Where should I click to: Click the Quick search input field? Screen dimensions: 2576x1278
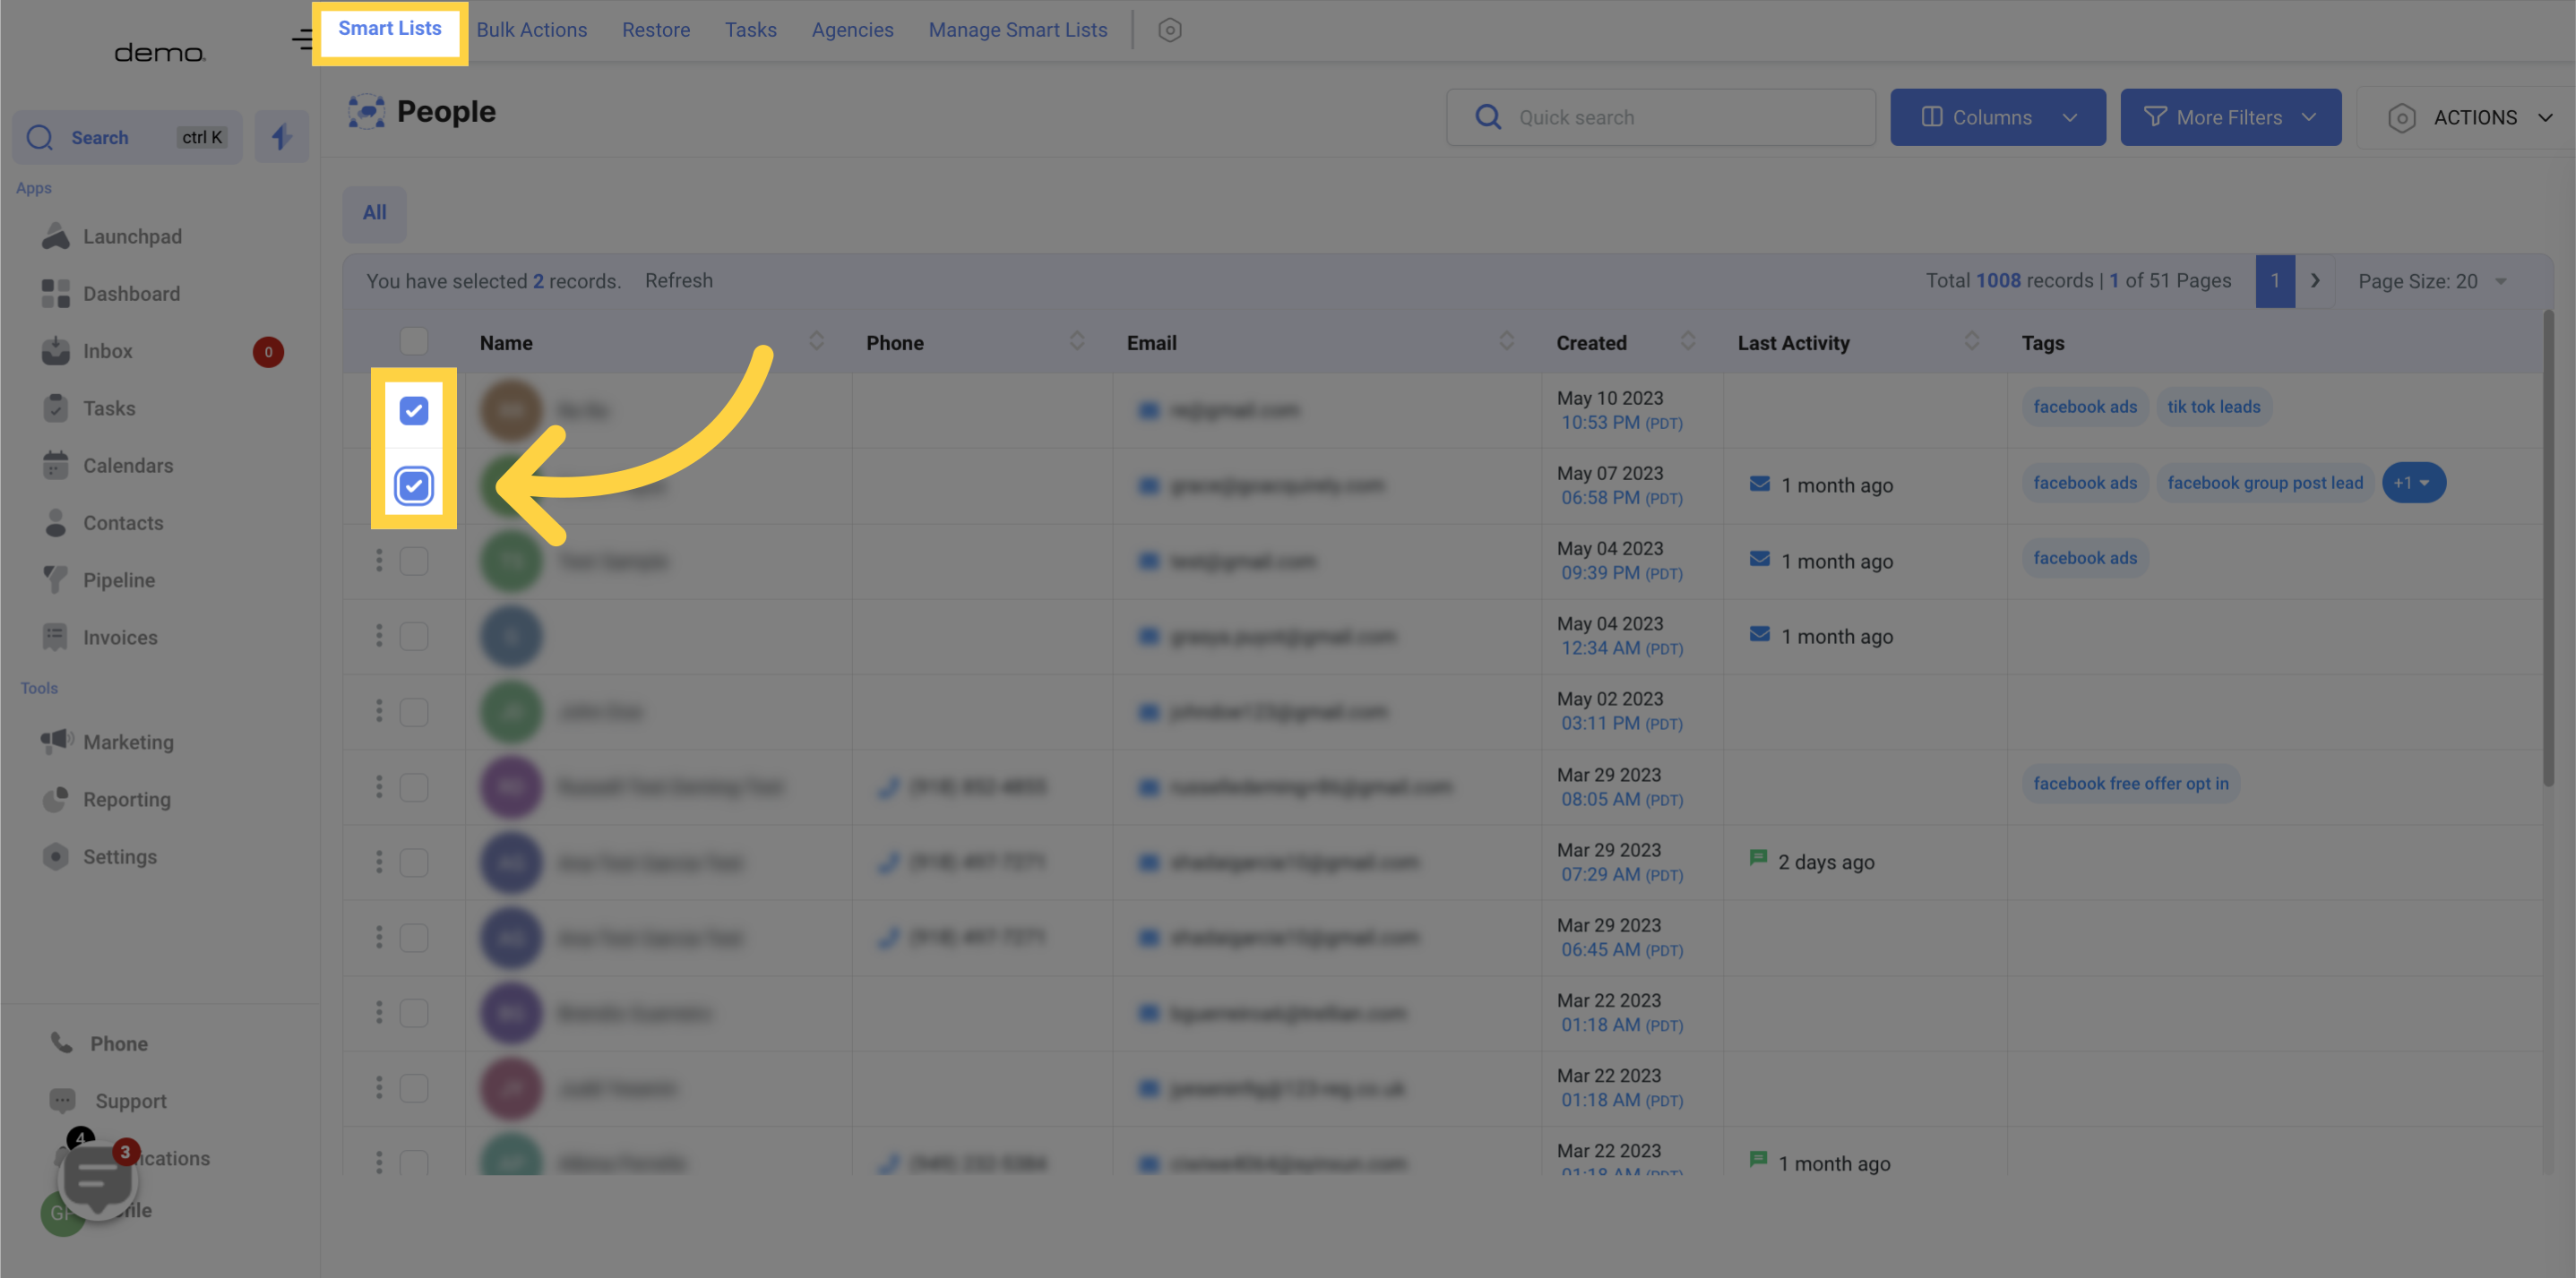1660,117
